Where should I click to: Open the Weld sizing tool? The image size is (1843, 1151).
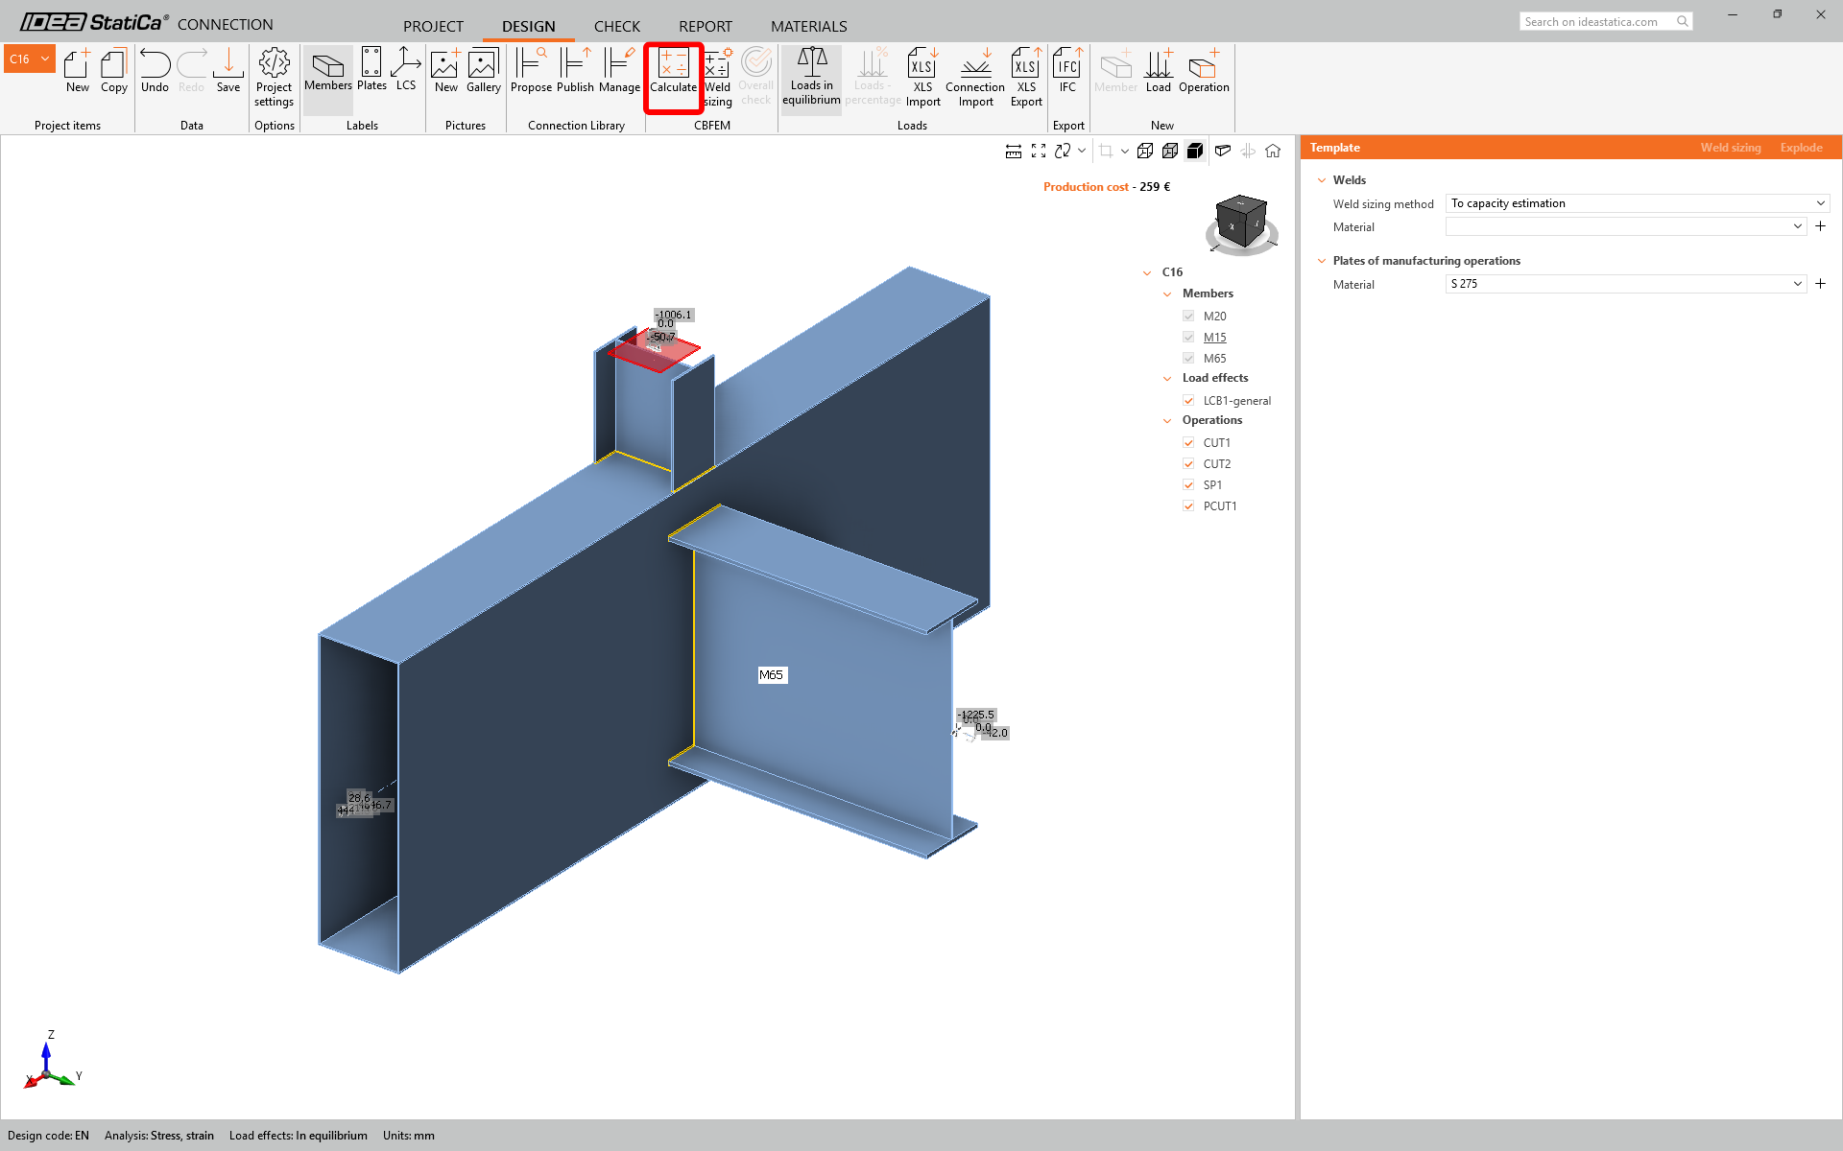click(x=718, y=77)
